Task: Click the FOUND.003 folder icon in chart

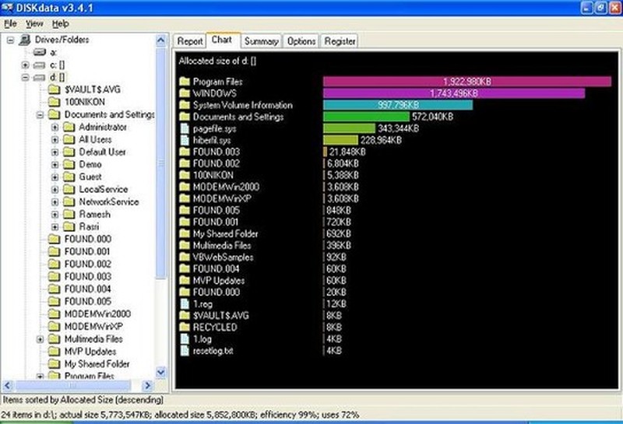Action: (x=185, y=152)
